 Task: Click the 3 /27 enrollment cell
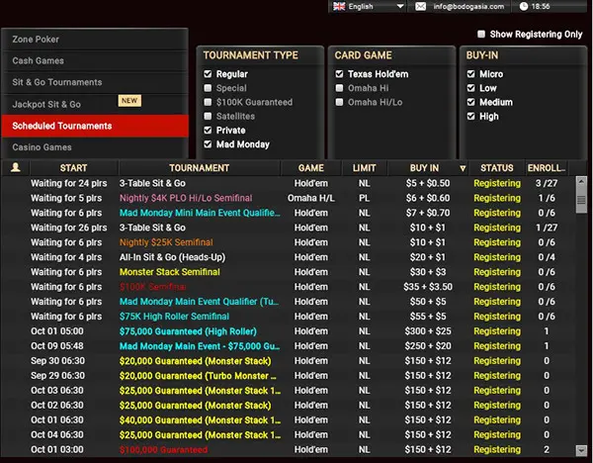pyautogui.click(x=547, y=183)
